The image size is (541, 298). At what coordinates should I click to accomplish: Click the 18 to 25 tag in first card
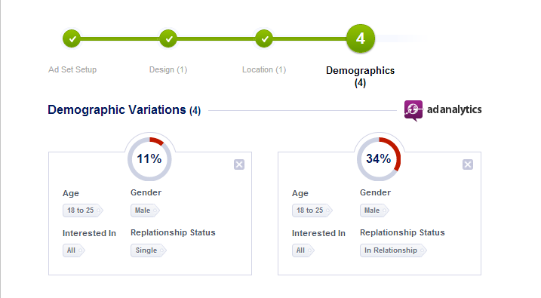[82, 210]
